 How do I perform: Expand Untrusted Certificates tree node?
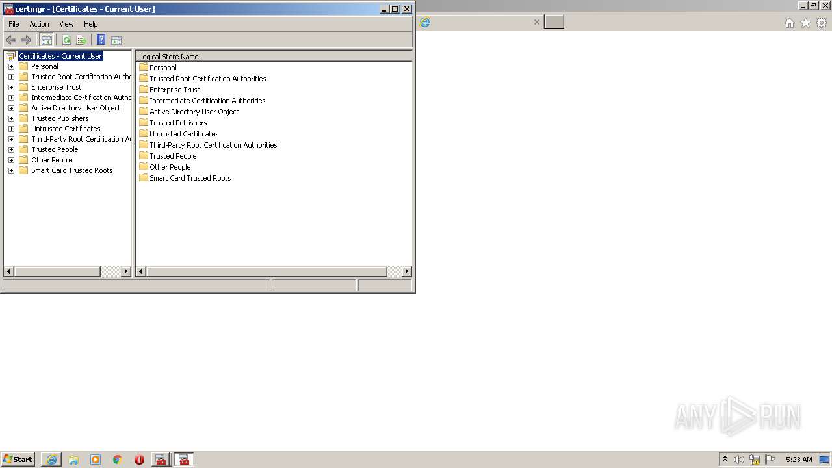[11, 129]
